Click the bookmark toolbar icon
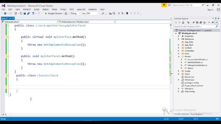The height and width of the screenshot is (124, 221). tap(127, 13)
